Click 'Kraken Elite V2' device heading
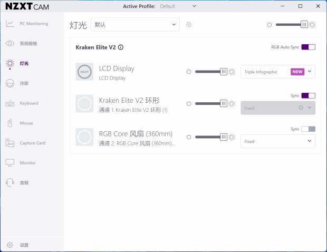 tap(95, 47)
